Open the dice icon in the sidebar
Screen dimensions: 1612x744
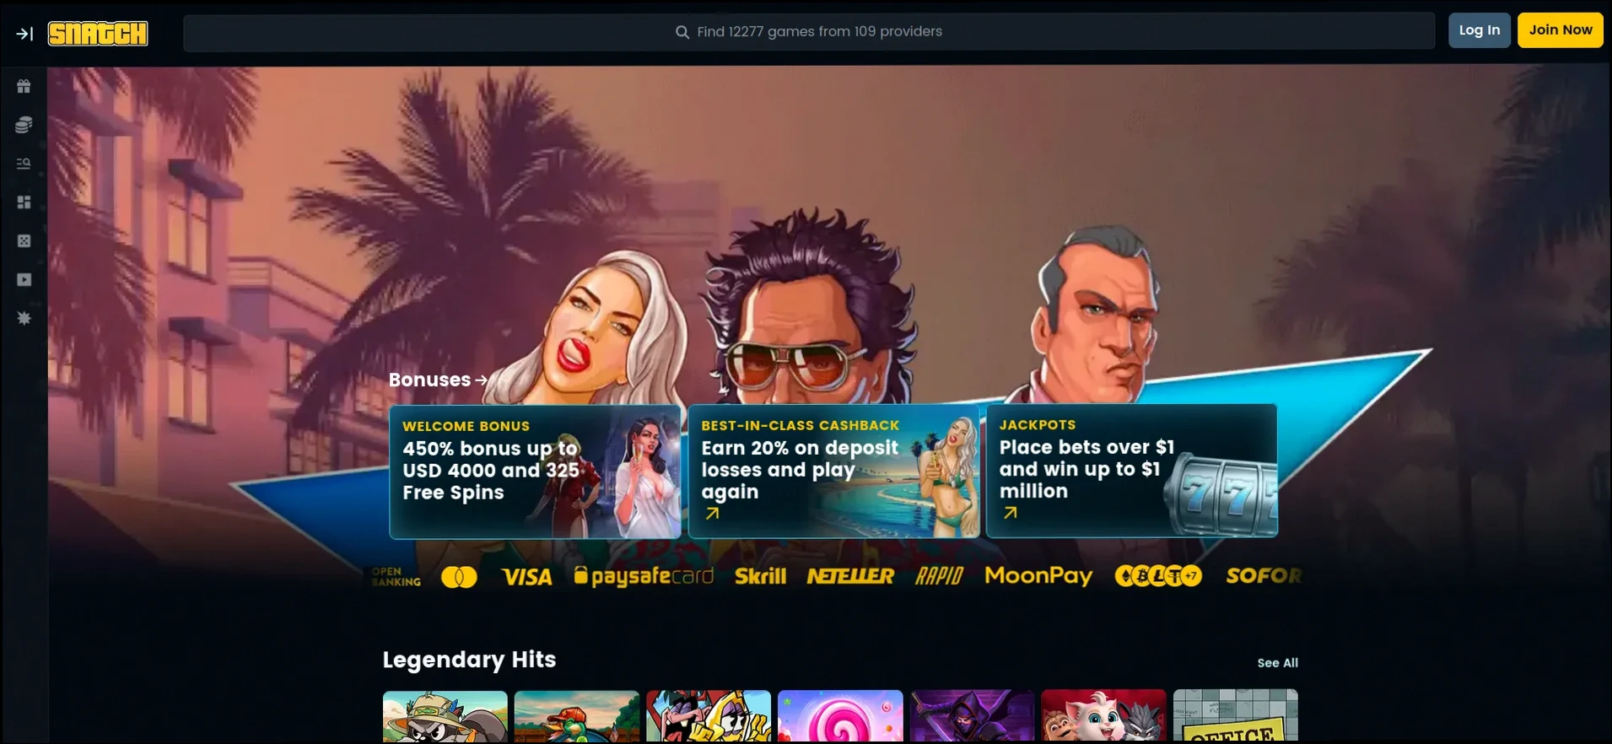pyautogui.click(x=24, y=241)
